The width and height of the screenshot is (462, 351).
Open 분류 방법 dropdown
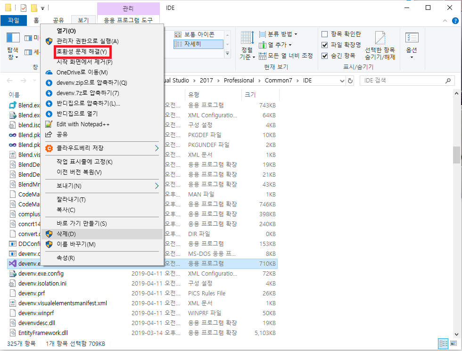pyautogui.click(x=279, y=34)
